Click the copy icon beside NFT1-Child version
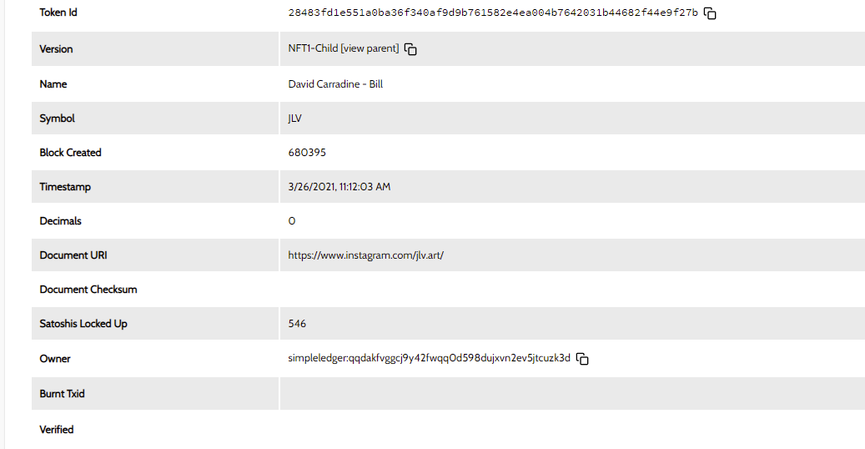The width and height of the screenshot is (865, 449). [x=410, y=49]
